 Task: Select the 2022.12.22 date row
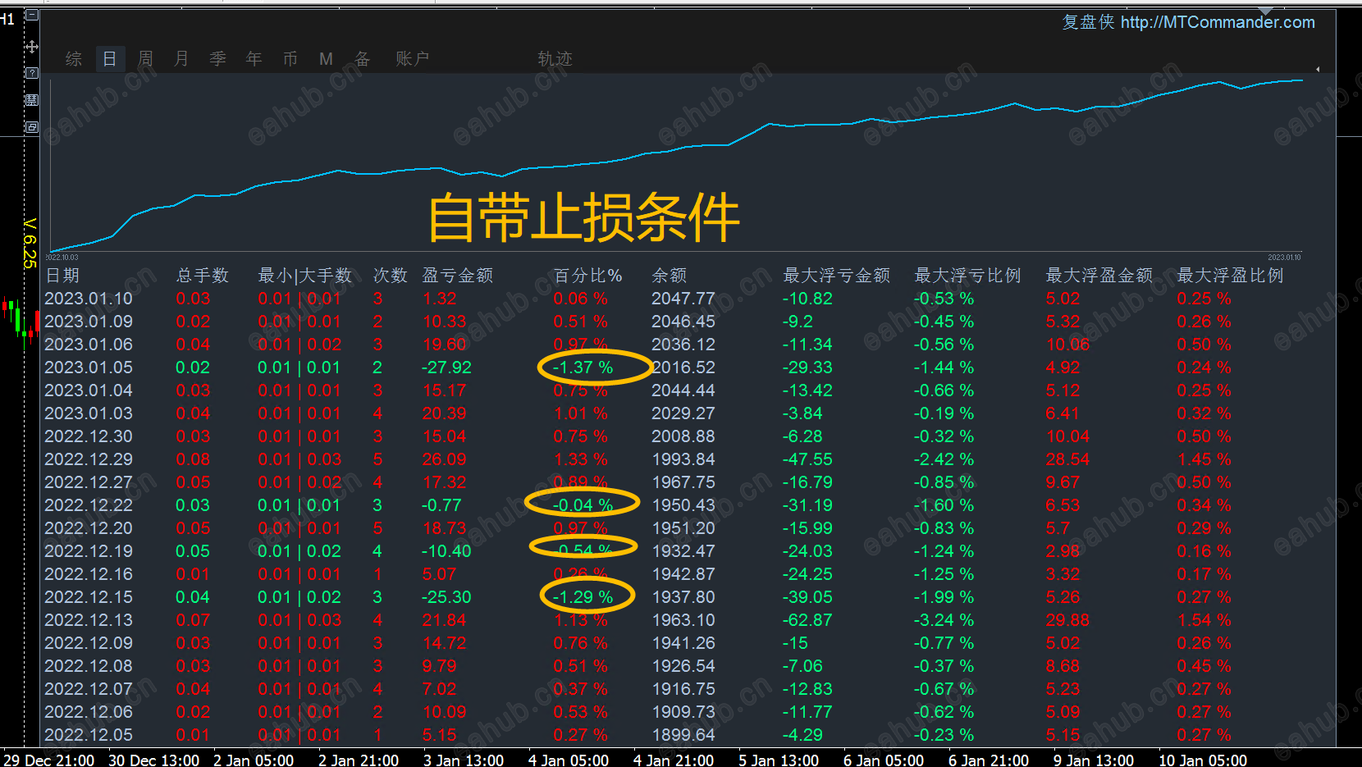click(x=89, y=505)
